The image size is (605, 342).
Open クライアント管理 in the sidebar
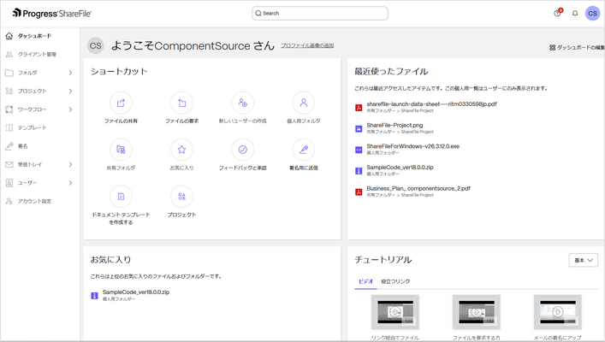click(x=37, y=55)
